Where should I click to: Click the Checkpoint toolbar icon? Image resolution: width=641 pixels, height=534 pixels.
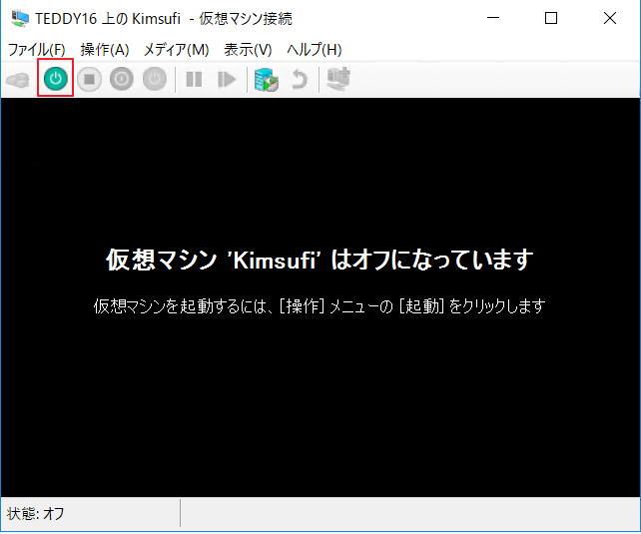point(265,80)
